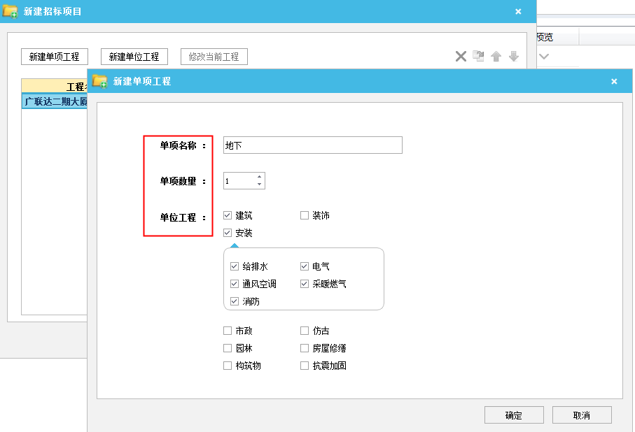This screenshot has width=635, height=432.
Task: Click the 新建单位工程 button
Action: 134,57
